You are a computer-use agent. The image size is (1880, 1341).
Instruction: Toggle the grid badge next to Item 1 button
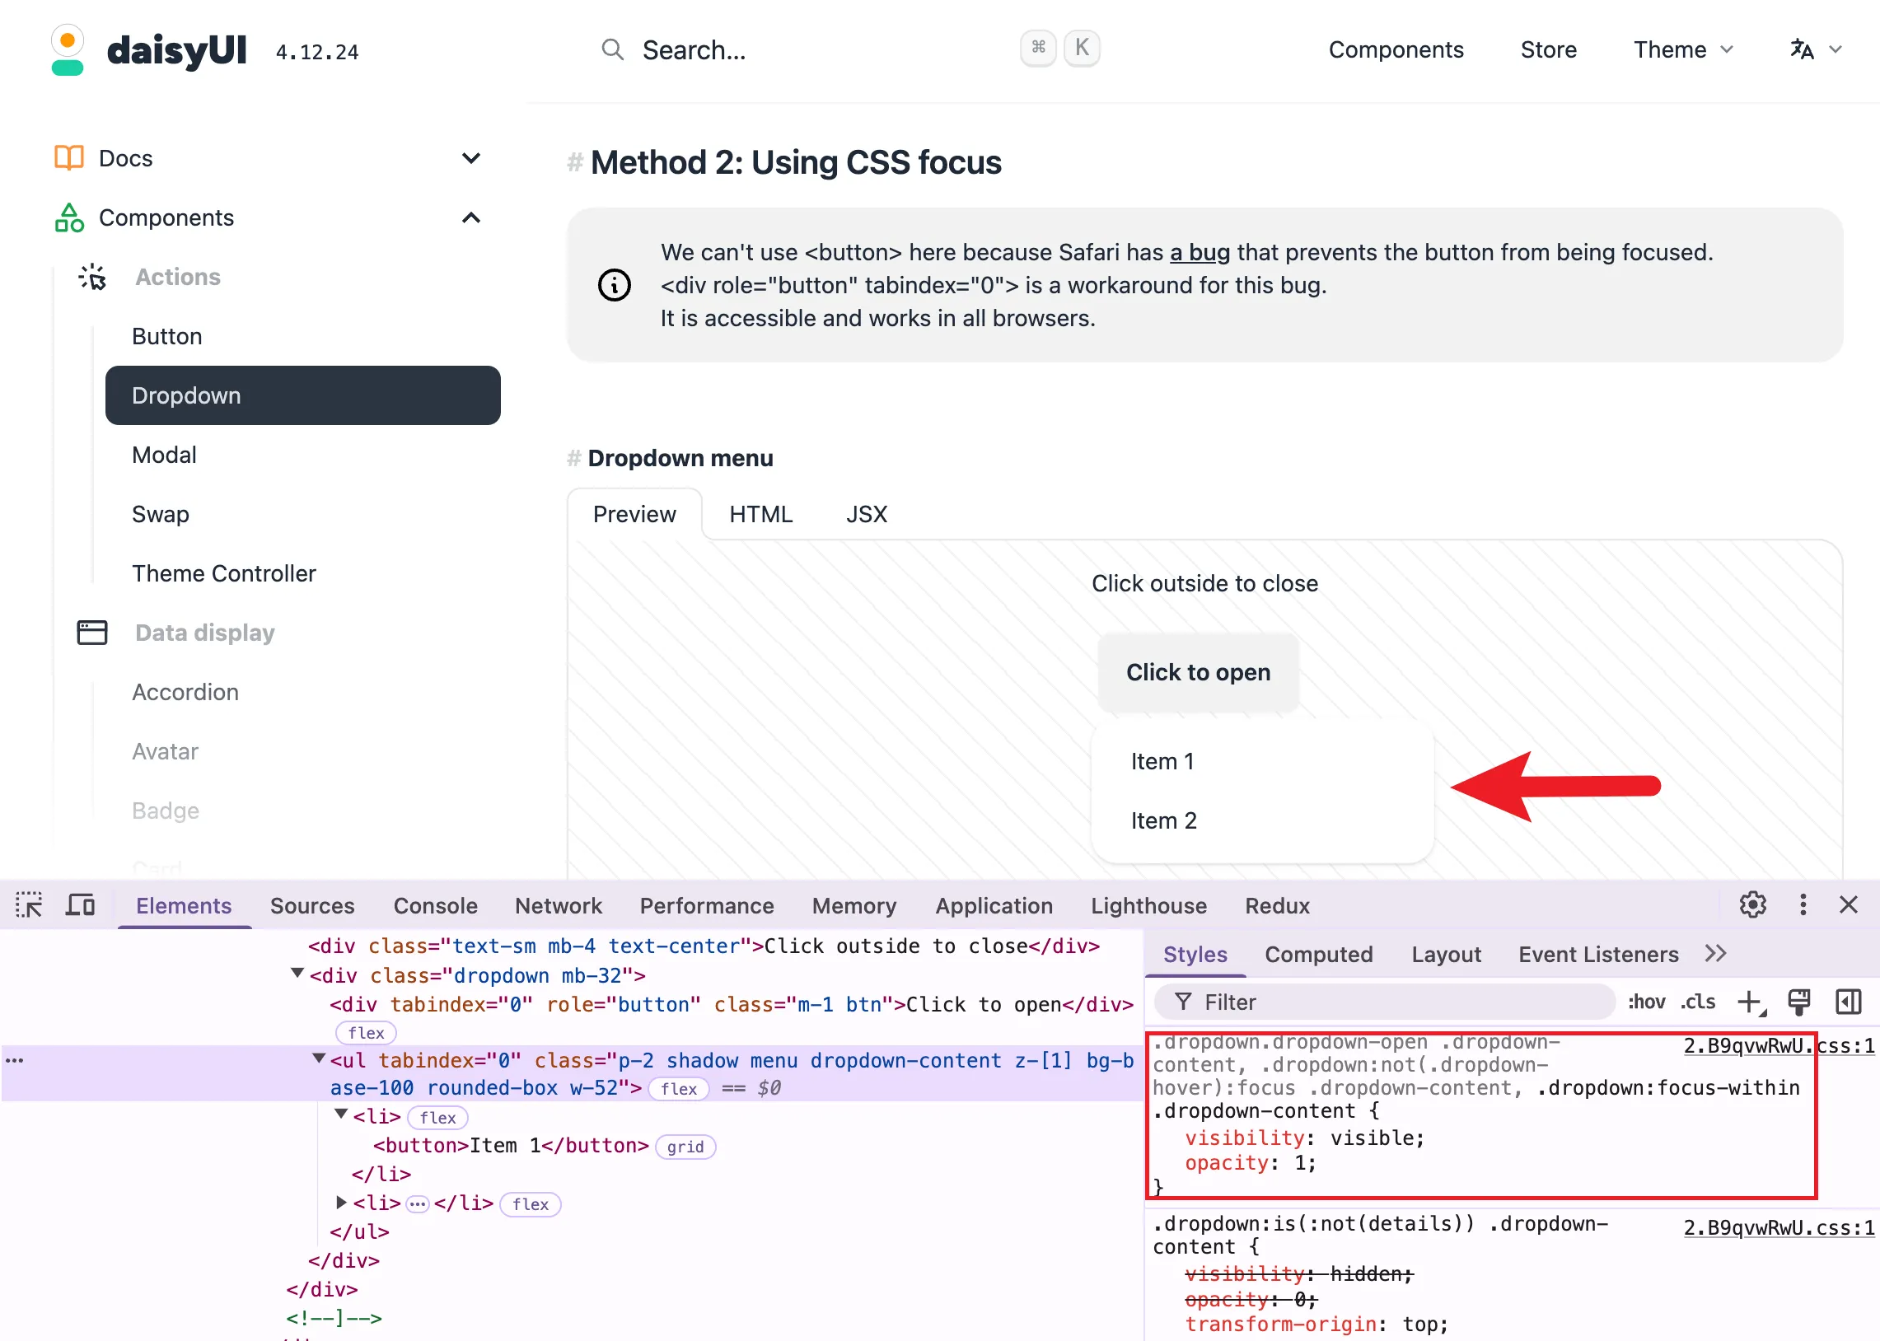click(x=685, y=1146)
